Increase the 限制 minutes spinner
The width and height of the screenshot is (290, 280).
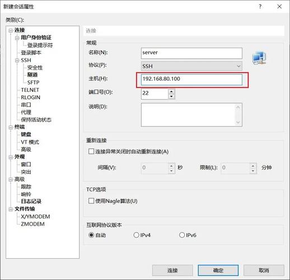(x=253, y=166)
